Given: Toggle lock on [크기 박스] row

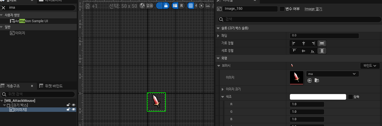Looking at the screenshot, I should [68, 105].
